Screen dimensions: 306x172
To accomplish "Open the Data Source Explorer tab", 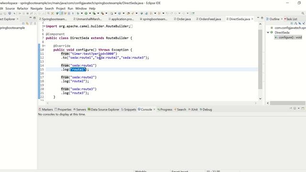I will tap(103, 109).
